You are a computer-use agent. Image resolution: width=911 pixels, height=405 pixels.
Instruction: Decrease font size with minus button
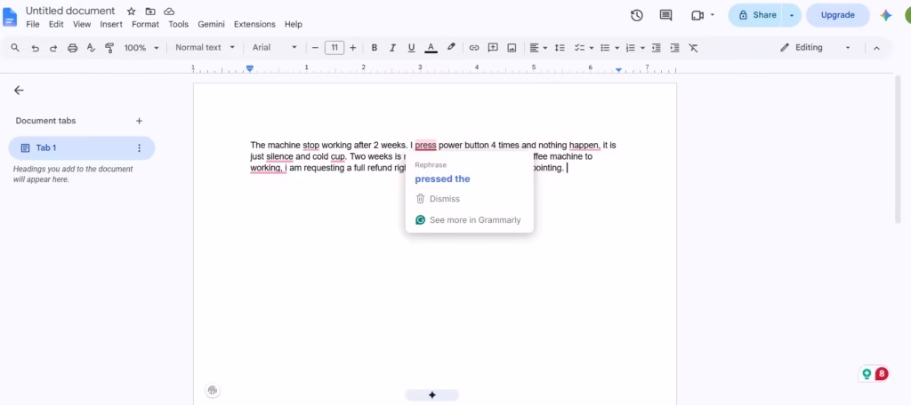click(x=316, y=48)
